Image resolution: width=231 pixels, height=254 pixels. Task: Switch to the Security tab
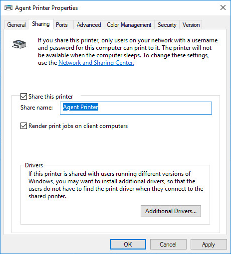167,25
